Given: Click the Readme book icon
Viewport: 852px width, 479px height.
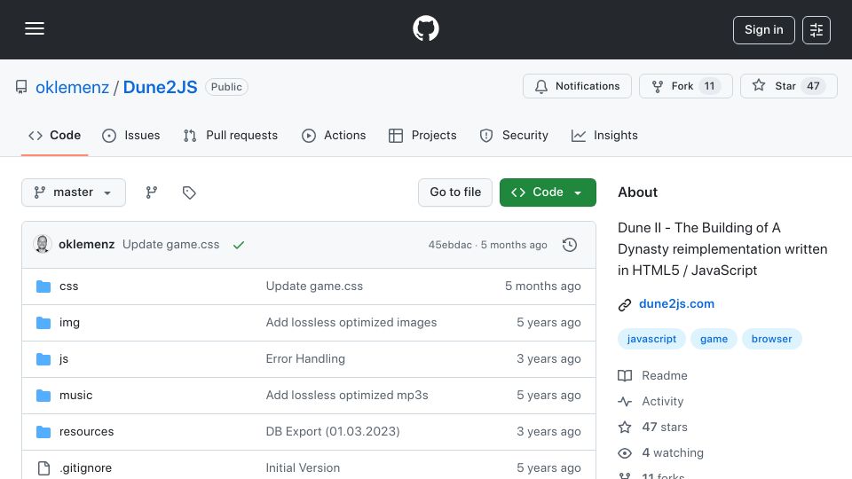Looking at the screenshot, I should pyautogui.click(x=625, y=376).
